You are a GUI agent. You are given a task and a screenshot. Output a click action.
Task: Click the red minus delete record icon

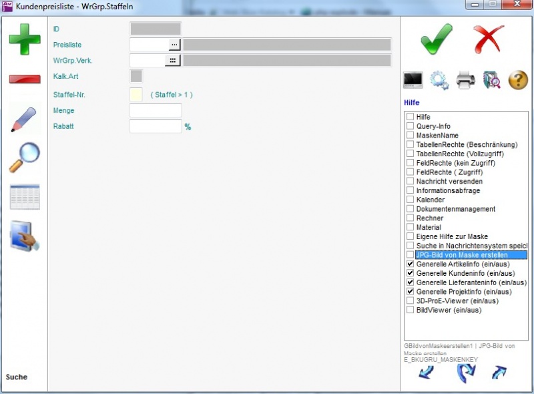point(25,79)
